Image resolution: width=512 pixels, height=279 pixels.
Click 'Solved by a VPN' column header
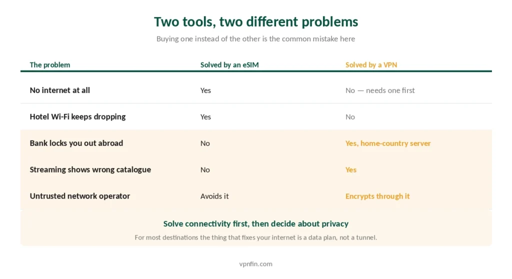[371, 64]
